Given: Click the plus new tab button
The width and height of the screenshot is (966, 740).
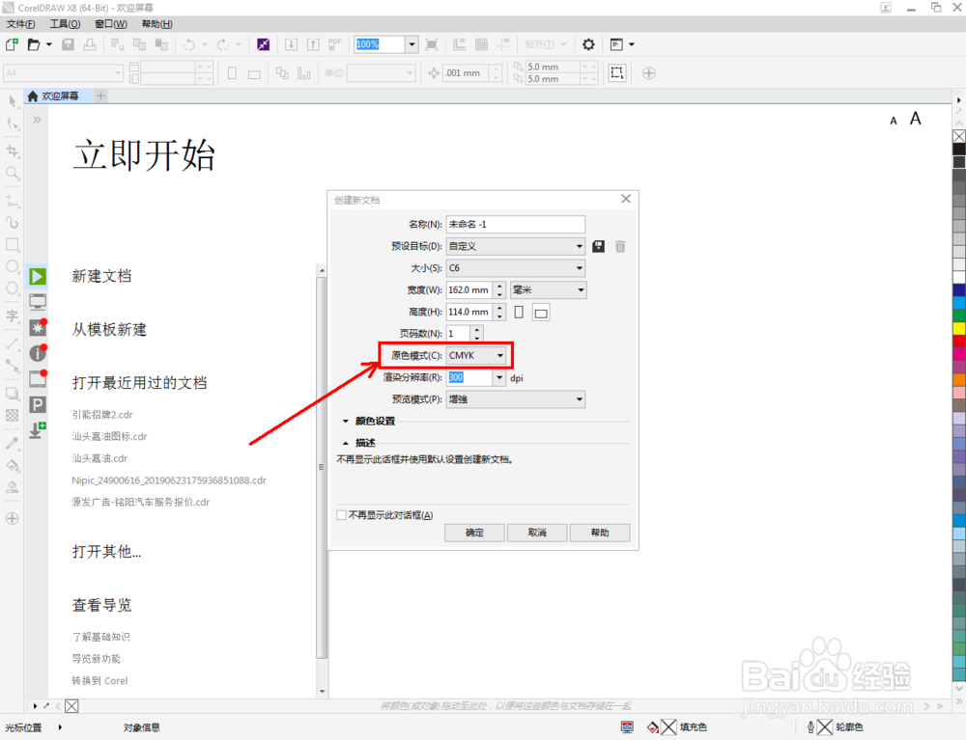Looking at the screenshot, I should [101, 96].
